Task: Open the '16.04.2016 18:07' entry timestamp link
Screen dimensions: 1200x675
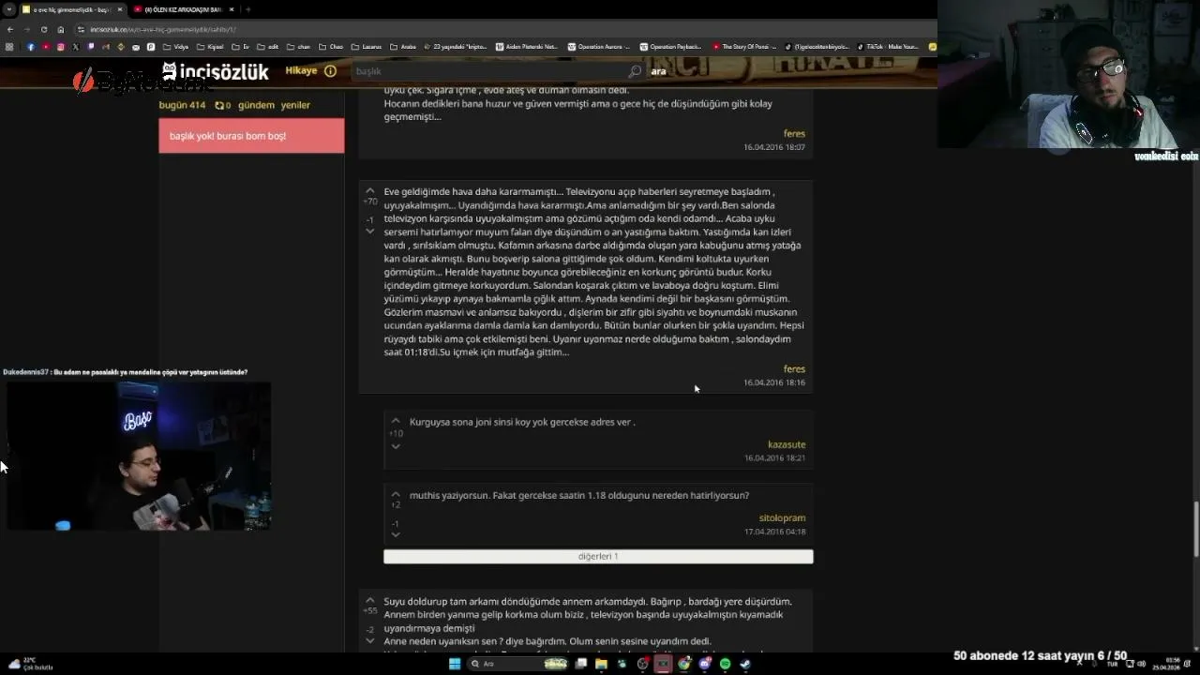Action: tap(774, 147)
